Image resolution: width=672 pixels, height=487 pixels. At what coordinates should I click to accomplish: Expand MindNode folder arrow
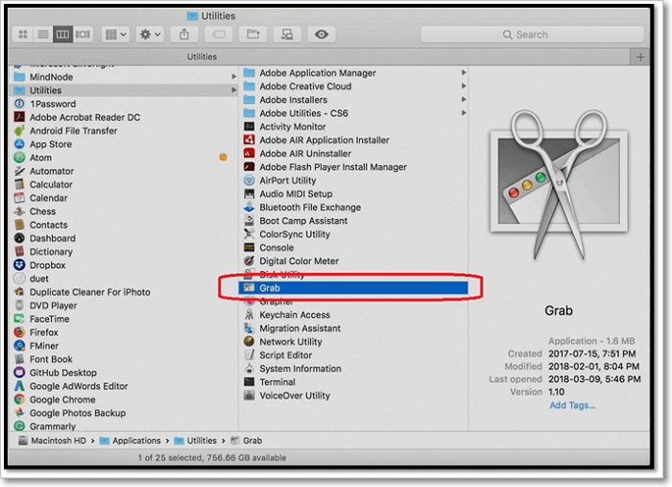(x=234, y=77)
